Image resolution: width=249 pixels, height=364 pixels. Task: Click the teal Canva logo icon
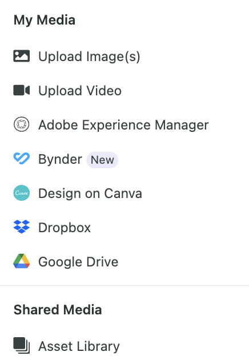(21, 193)
